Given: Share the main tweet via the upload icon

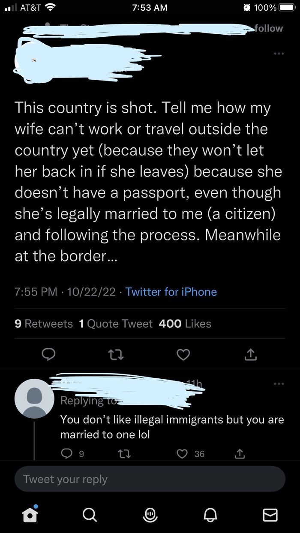Looking at the screenshot, I should (x=251, y=355).
